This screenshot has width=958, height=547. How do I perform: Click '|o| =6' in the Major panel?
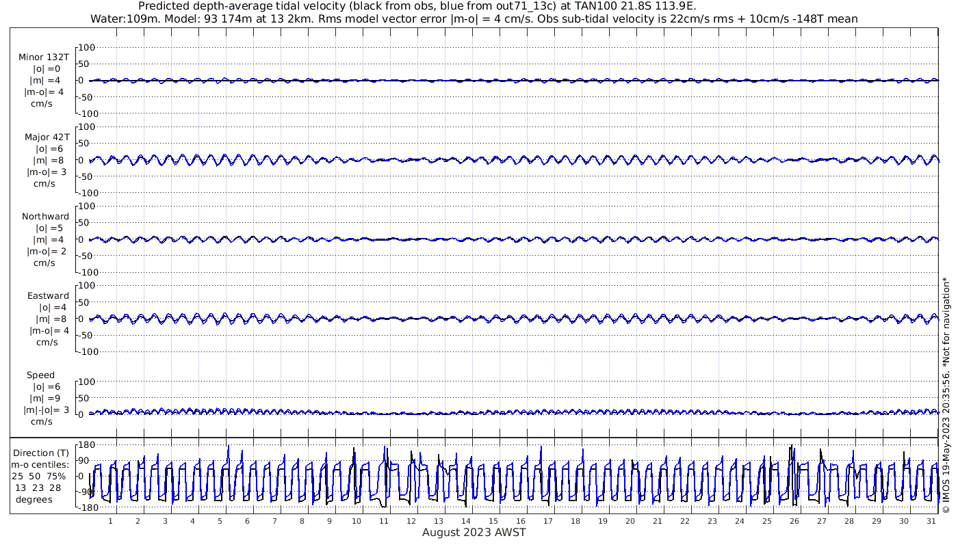tap(49, 148)
